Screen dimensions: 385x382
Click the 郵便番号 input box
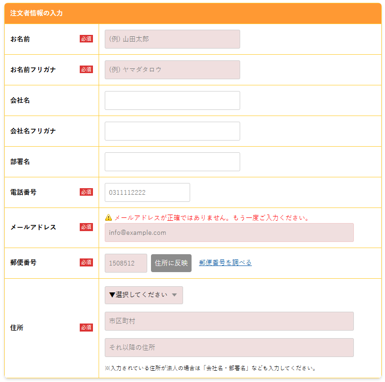coord(126,263)
